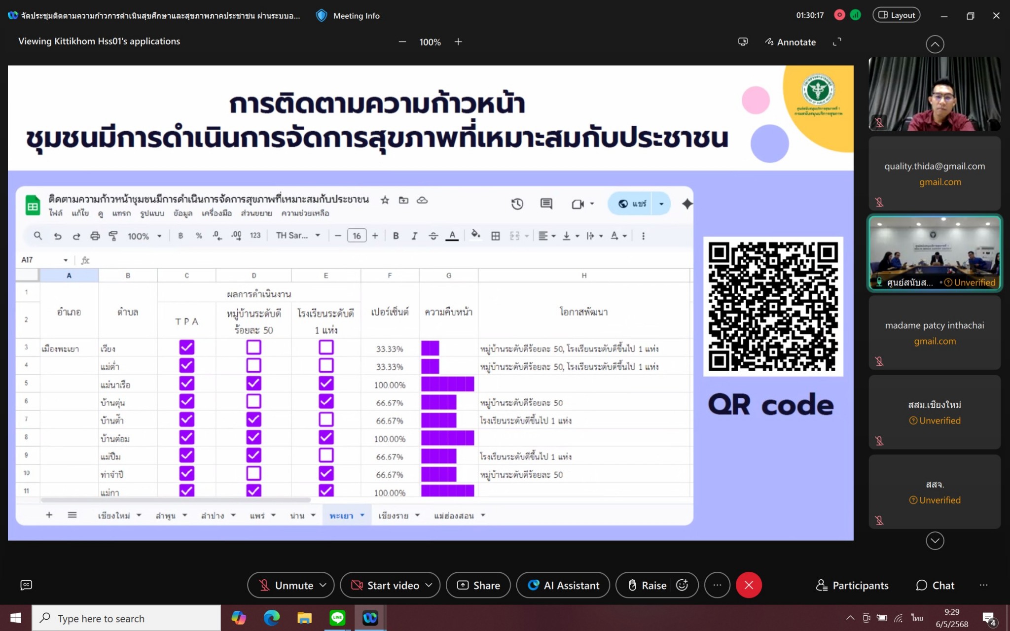Show next participants with down arrow
Image resolution: width=1010 pixels, height=631 pixels.
coord(935,541)
